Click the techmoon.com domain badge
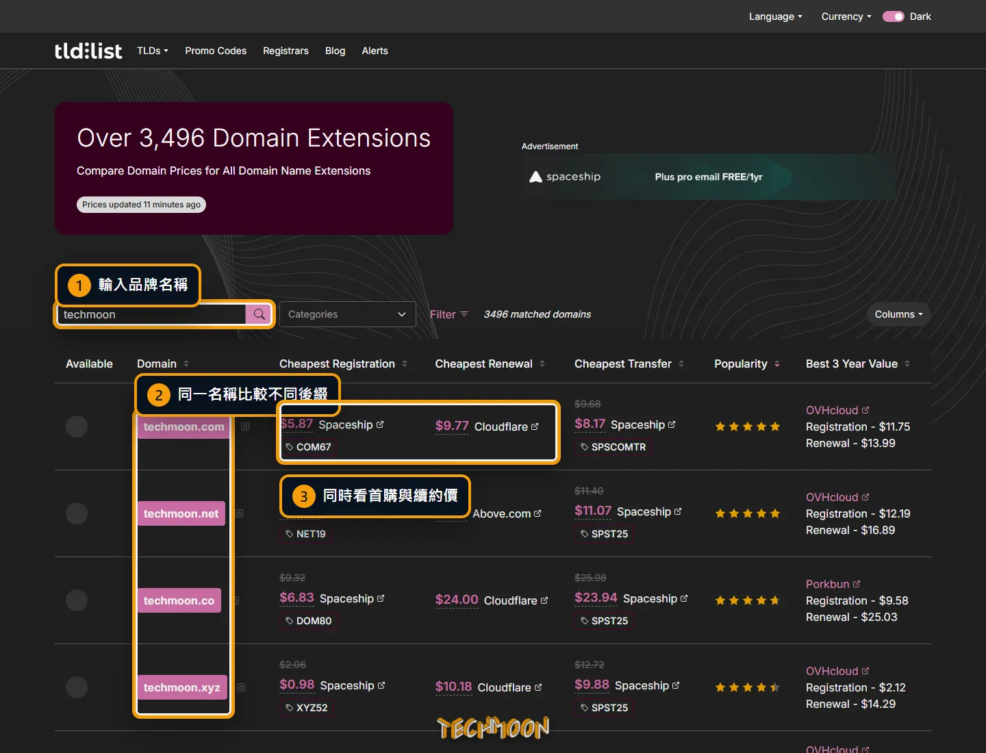This screenshot has height=753, width=986. click(184, 426)
